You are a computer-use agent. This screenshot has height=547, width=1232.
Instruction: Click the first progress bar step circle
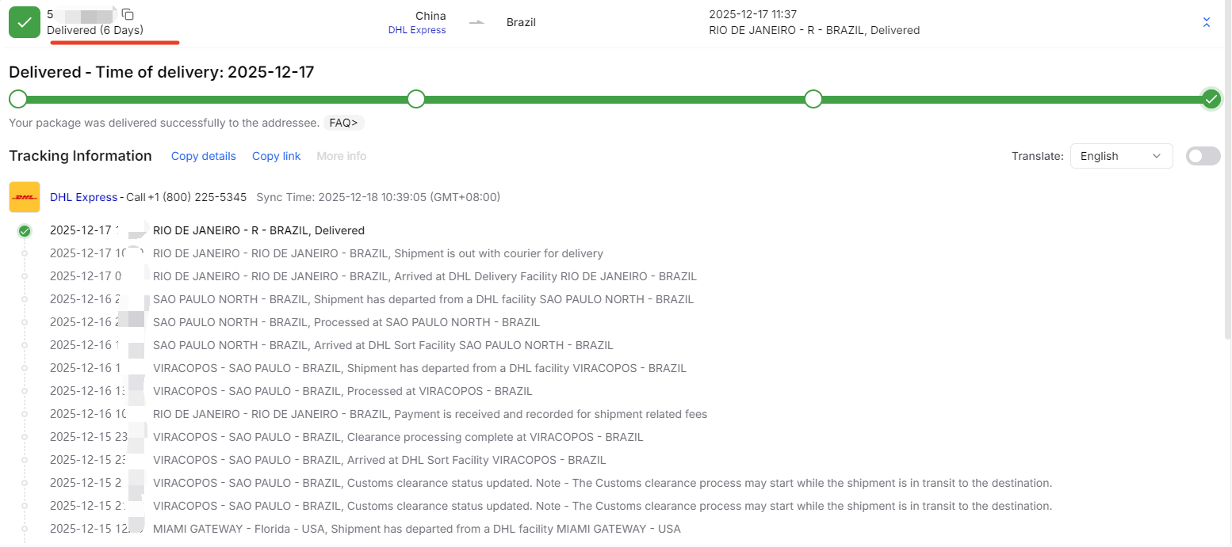(17, 99)
